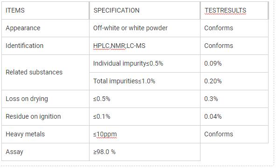Select the 0.20% test result
Viewport: 276px width, 168px height.
point(213,81)
